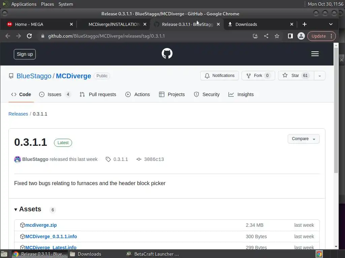
Task: Click the scrollbar down arrow
Action: [x=336, y=247]
